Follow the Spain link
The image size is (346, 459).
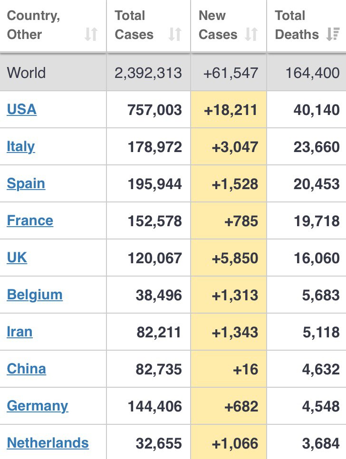pos(26,184)
